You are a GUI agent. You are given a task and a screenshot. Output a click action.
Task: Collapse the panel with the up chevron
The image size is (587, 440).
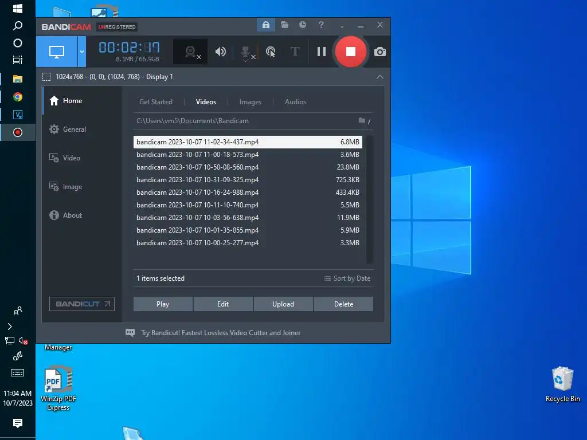click(x=379, y=77)
